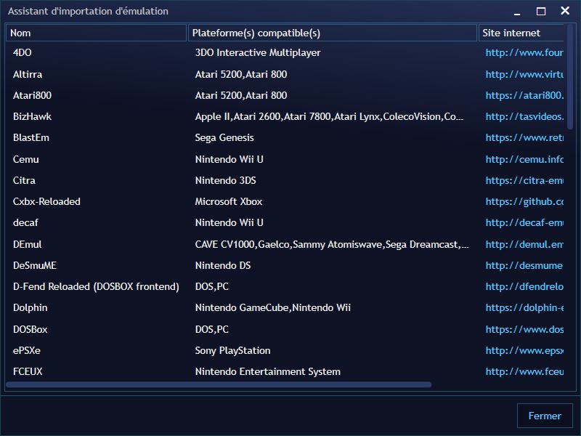This screenshot has height=436, width=581.
Task: Open the Altirra website link
Action: (x=524, y=74)
